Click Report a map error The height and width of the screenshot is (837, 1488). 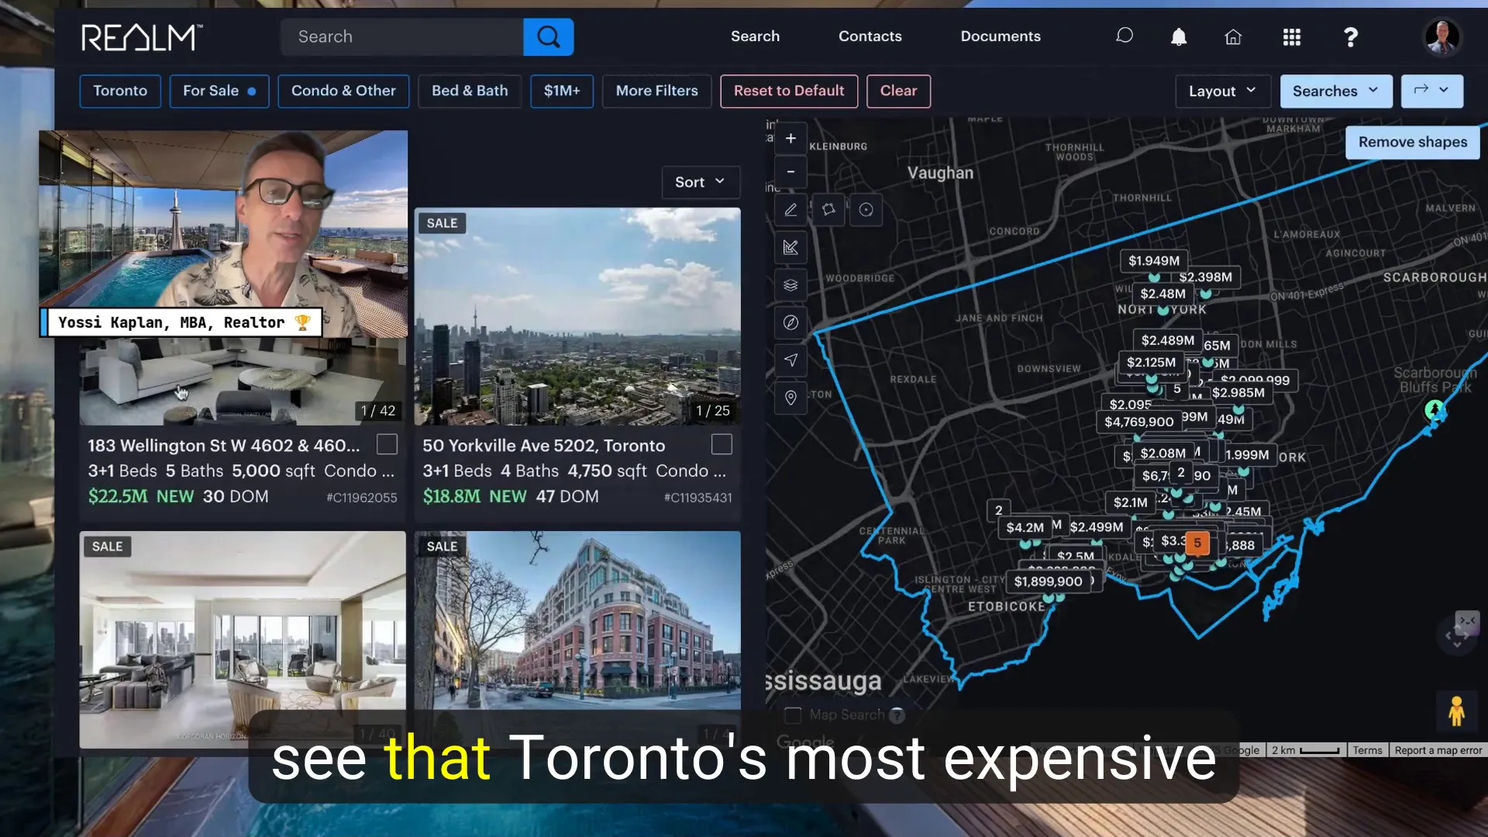[x=1438, y=750]
